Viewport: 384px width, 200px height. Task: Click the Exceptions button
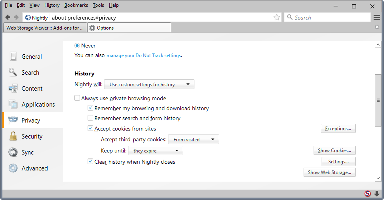[338, 129]
